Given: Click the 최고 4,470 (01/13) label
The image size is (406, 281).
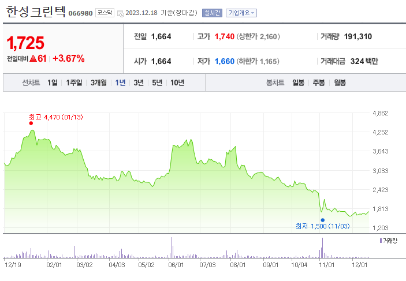Looking at the screenshot, I should tap(56, 117).
